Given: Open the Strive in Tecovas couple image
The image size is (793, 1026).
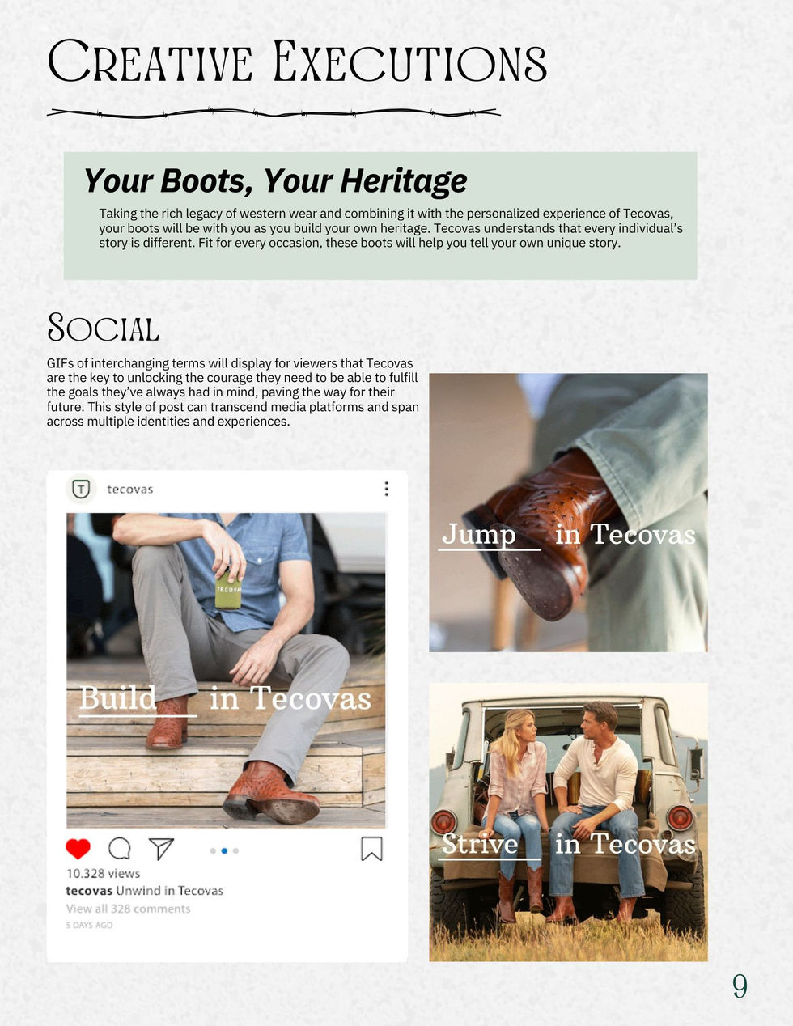Looking at the screenshot, I should [x=568, y=822].
